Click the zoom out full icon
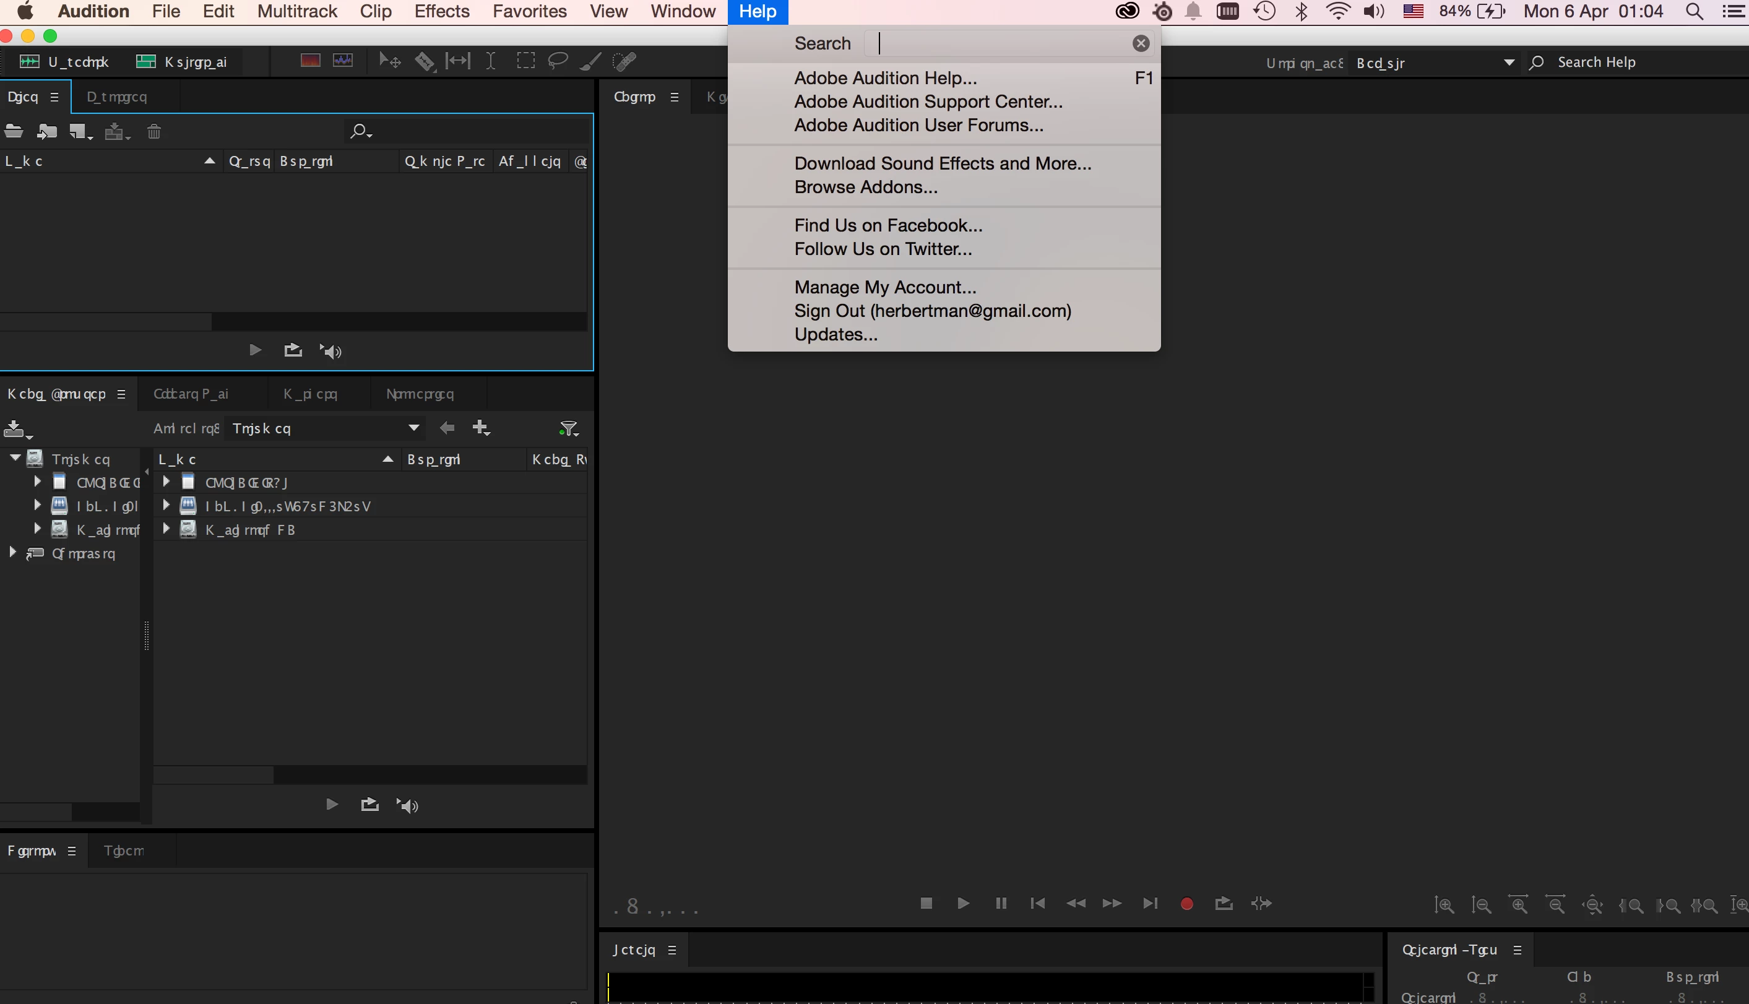Screen dimensions: 1749x1004 coord(1592,905)
